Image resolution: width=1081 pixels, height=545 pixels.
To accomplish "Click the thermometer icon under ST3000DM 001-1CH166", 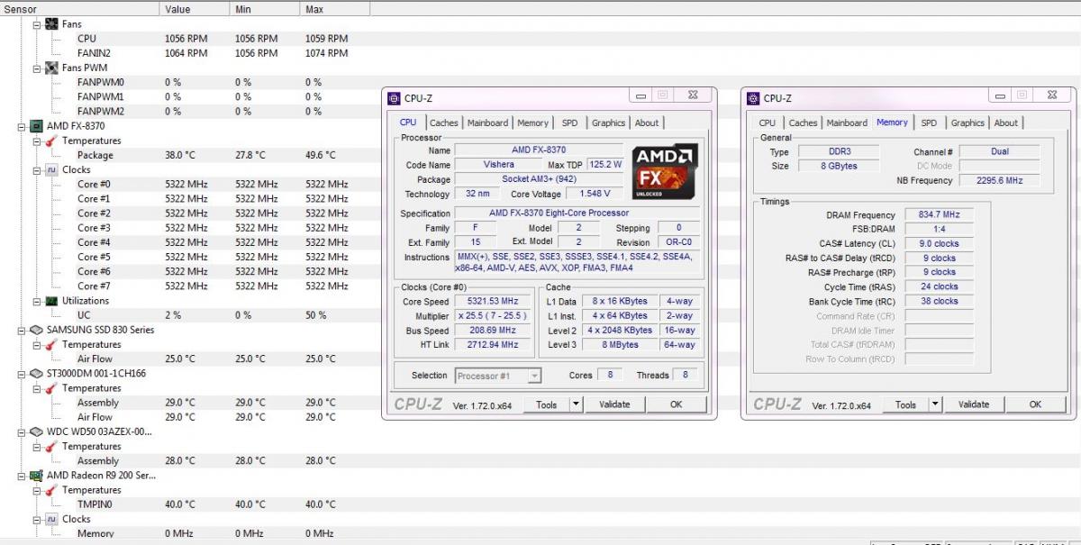I will (51, 388).
